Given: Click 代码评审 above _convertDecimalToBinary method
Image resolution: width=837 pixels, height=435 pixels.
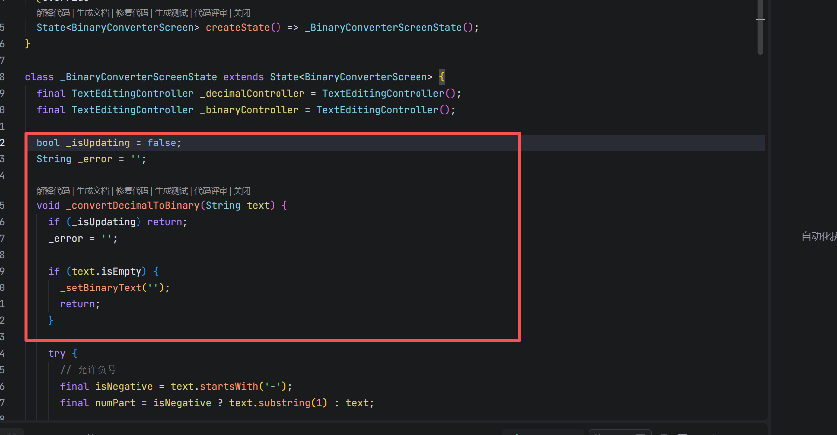Looking at the screenshot, I should (211, 191).
